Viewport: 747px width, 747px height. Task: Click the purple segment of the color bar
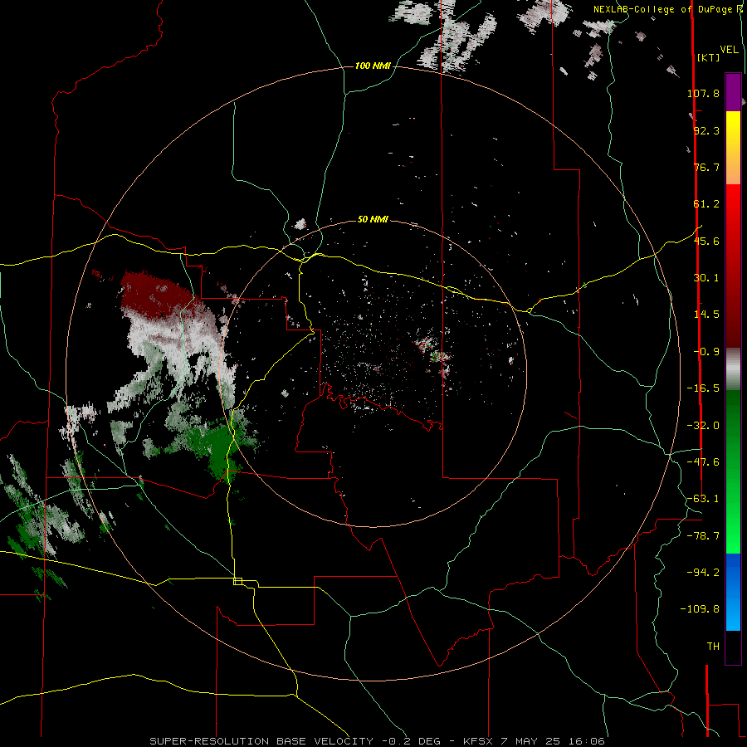733,92
